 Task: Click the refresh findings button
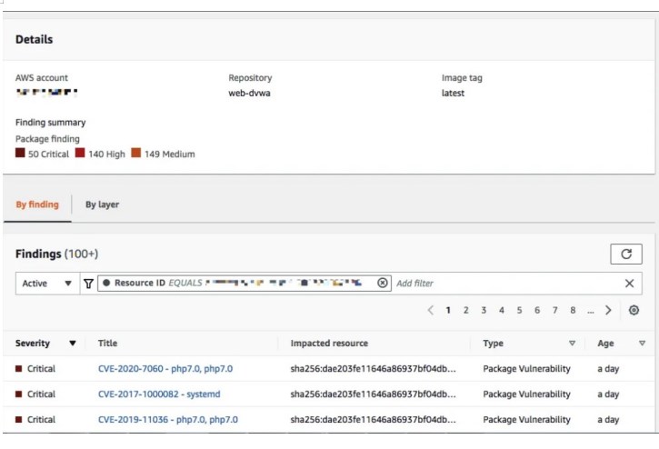pos(627,254)
